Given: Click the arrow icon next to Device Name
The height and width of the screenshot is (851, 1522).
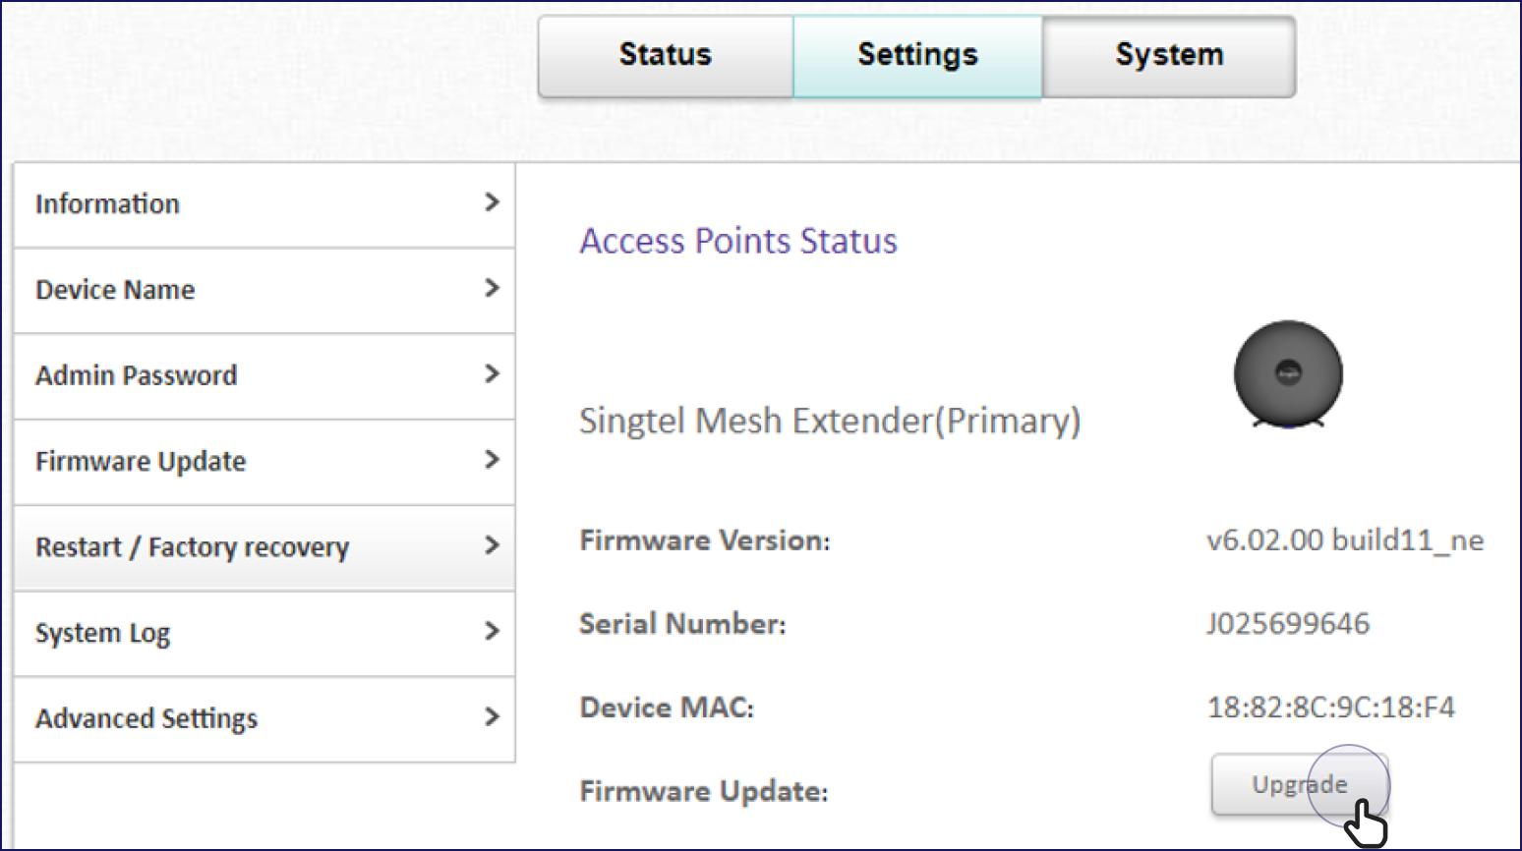Looking at the screenshot, I should (x=492, y=288).
